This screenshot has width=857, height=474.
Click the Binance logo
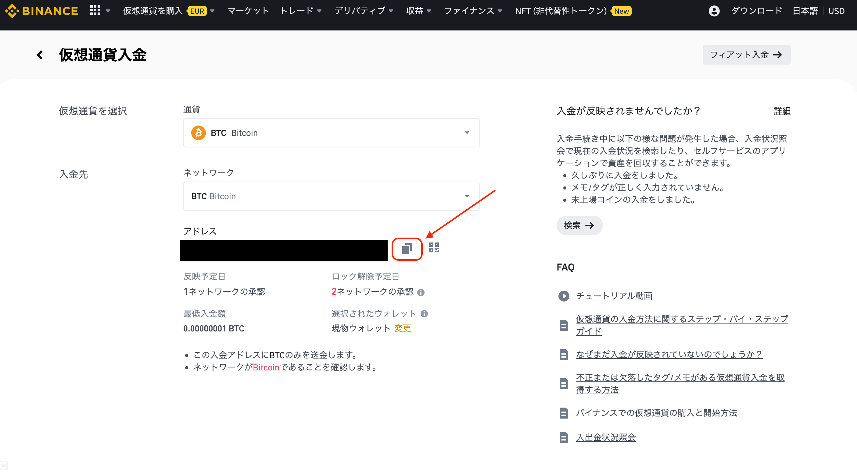click(42, 11)
